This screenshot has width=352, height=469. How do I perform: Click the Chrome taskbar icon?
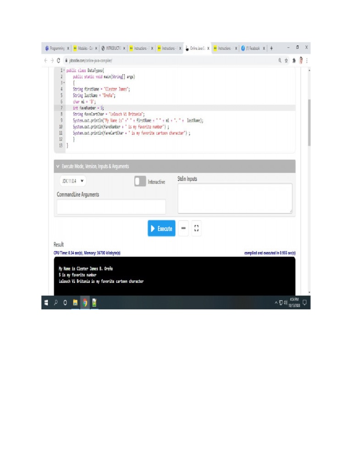[85, 303]
